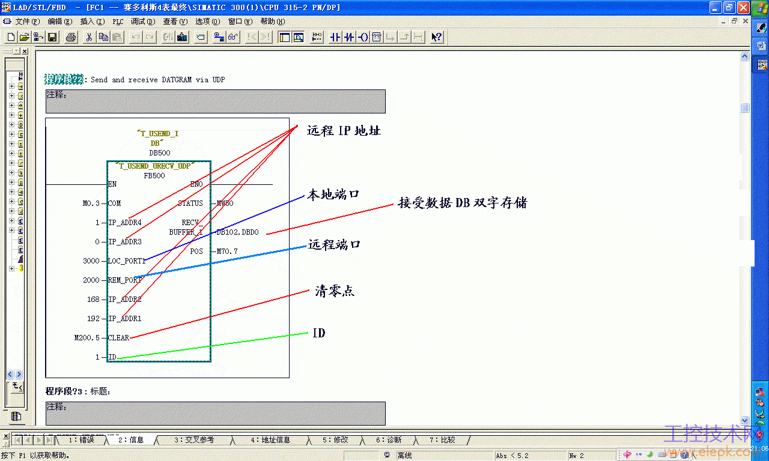Insert a new network toolbar icon
The height and width of the screenshot is (461, 769).
[317, 37]
